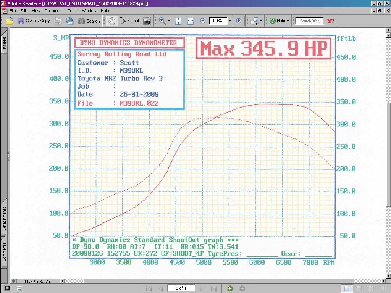This screenshot has width=391, height=293.
Task: Click the 100% zoom value field
Action: [x=218, y=21]
